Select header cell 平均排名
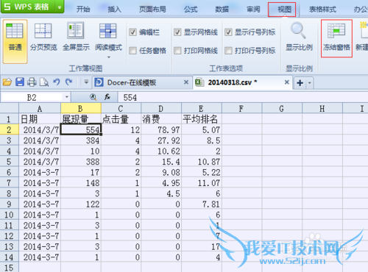This screenshot has width=368, height=272. tap(202, 119)
